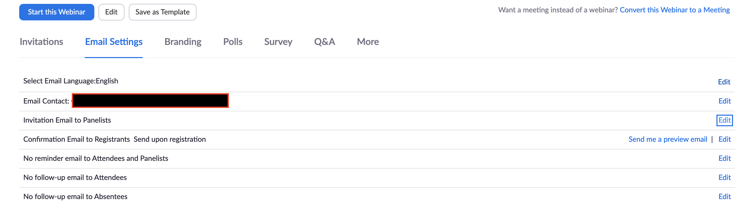This screenshot has width=746, height=205.
Task: Edit the Select Email Language setting
Action: coord(724,82)
